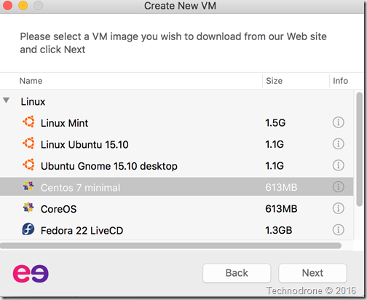
Task: View info for Fedora 22 LiveCD
Action: pos(338,229)
